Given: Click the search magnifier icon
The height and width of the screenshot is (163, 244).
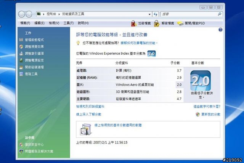Looking at the screenshot, I should point(220,14).
